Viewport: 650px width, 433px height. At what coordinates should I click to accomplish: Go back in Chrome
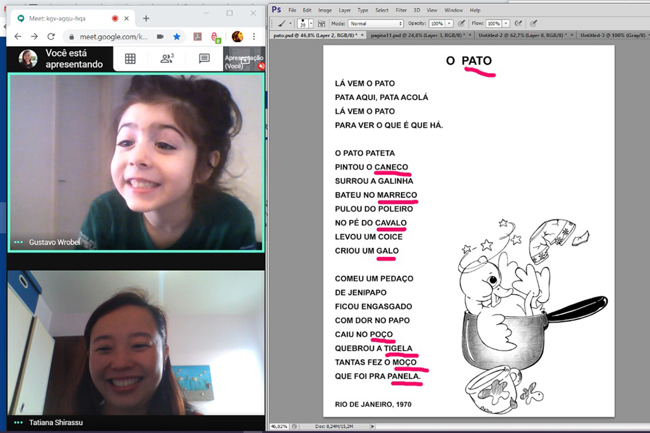pos(18,36)
